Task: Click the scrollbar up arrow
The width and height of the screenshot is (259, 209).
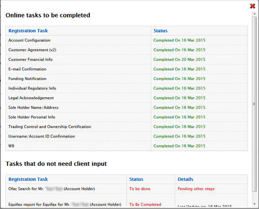Action: tap(254, 14)
